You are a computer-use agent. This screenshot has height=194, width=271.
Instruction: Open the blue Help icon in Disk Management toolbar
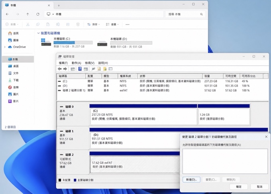click(80, 69)
